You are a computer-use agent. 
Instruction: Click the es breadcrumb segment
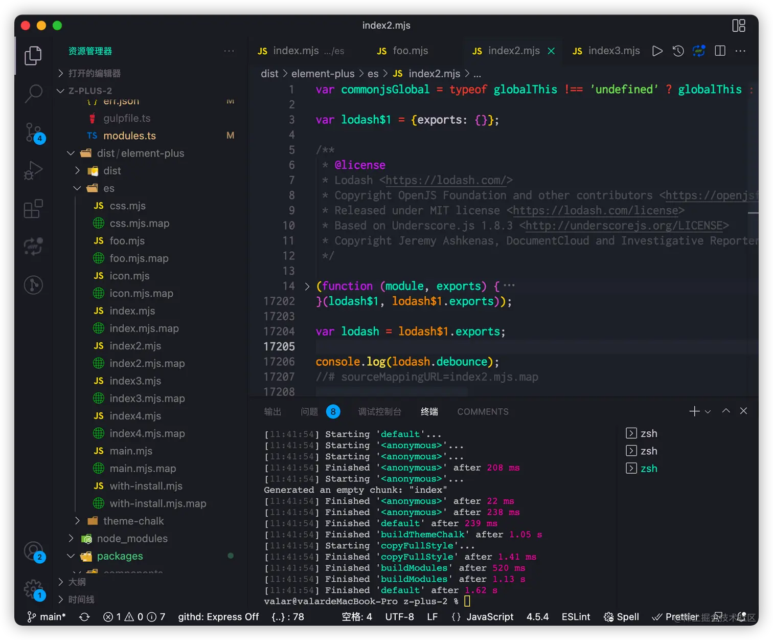(373, 74)
